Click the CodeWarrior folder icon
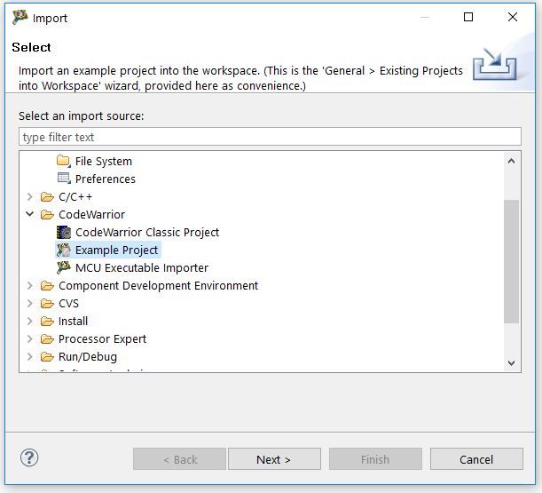The width and height of the screenshot is (542, 493). (x=47, y=215)
